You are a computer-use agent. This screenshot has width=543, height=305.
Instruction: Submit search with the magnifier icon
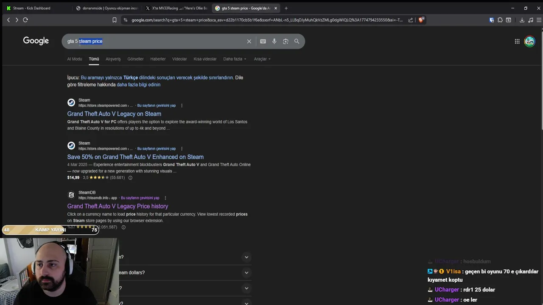(x=297, y=41)
